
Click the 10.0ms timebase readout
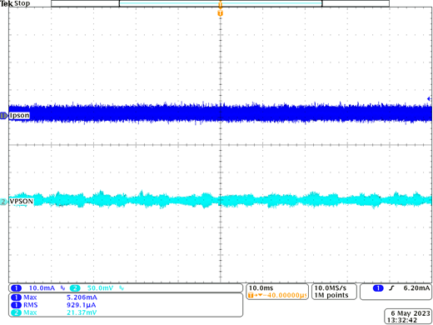tap(261, 288)
